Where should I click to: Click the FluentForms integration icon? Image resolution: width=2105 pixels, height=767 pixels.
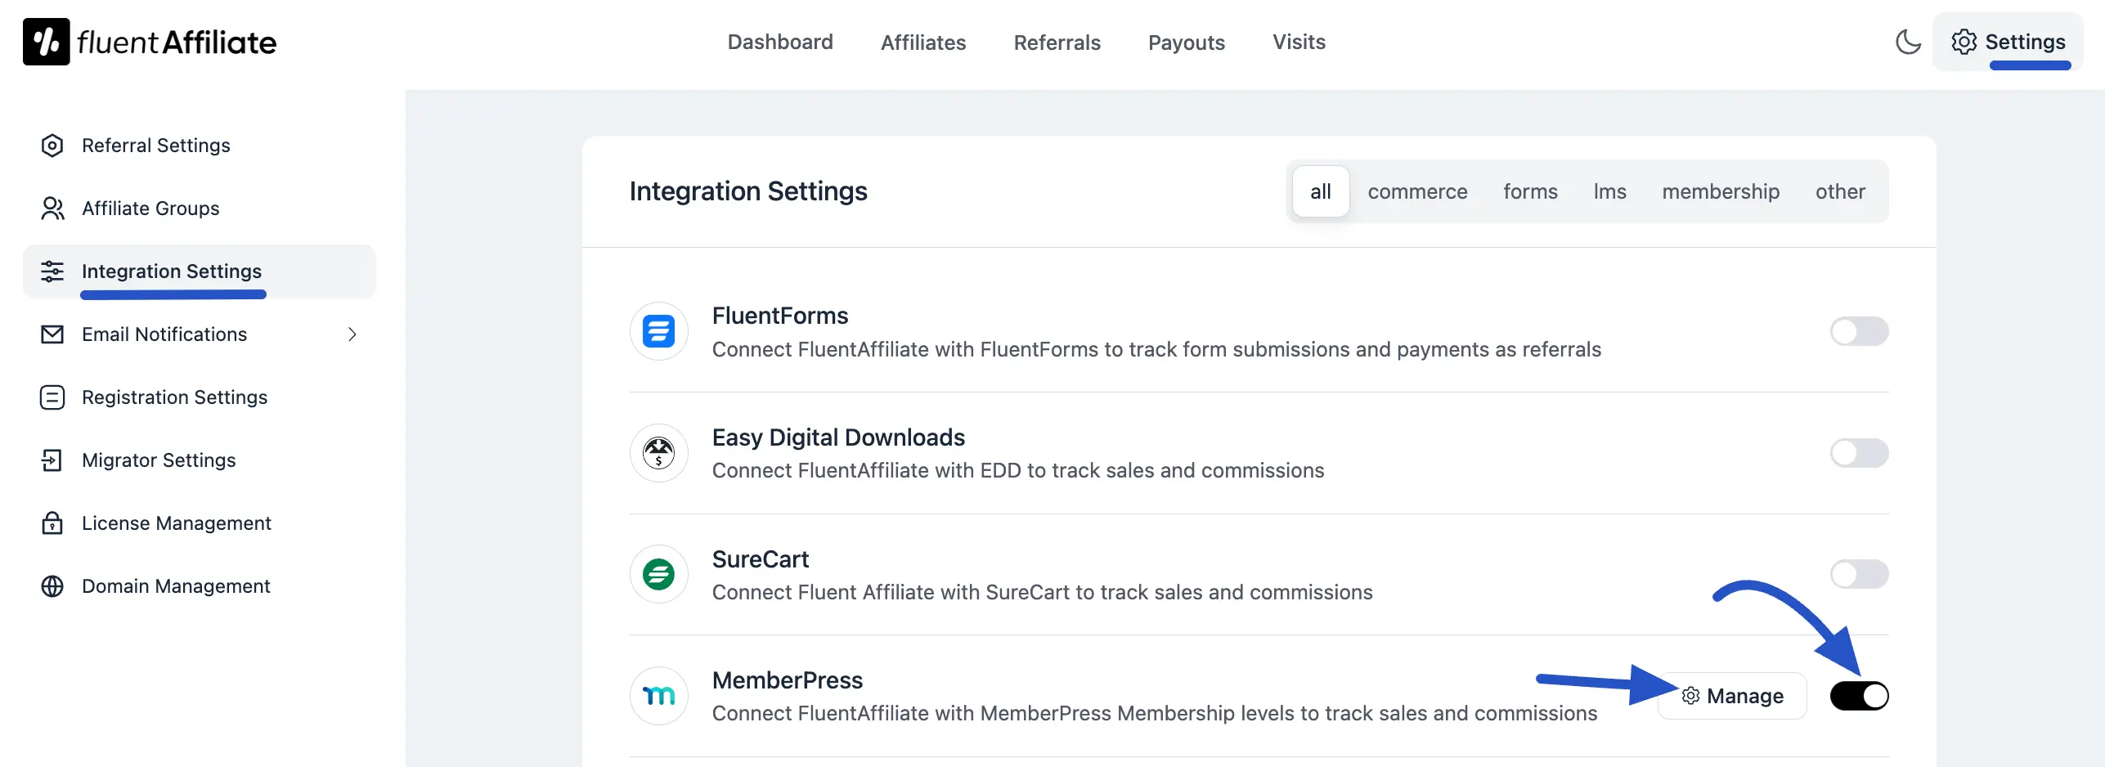click(x=658, y=331)
